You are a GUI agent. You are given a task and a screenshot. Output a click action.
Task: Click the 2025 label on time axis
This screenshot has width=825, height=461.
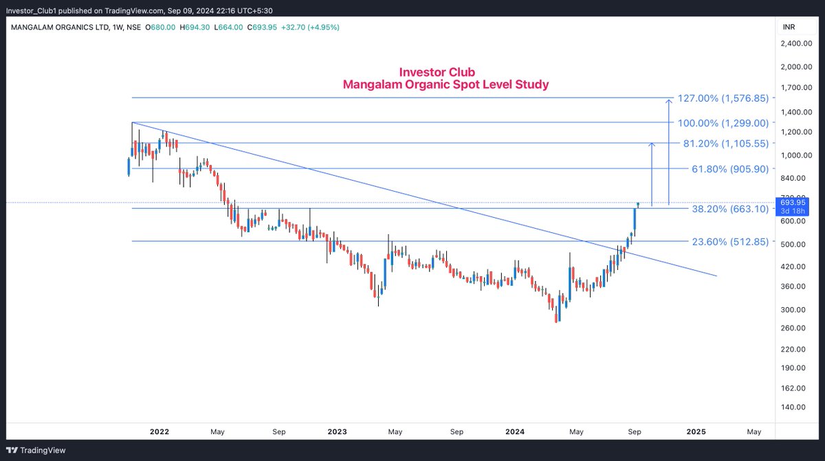point(696,432)
